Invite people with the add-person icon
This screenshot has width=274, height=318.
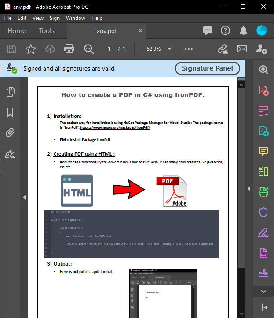click(x=261, y=49)
